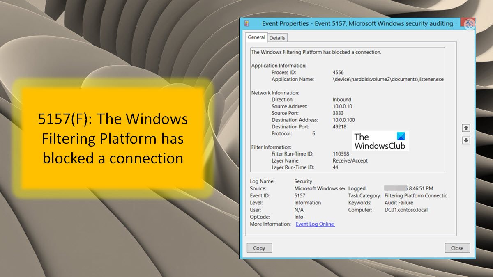The width and height of the screenshot is (493, 277).
Task: Select the Process ID value 4556
Action: click(x=338, y=72)
